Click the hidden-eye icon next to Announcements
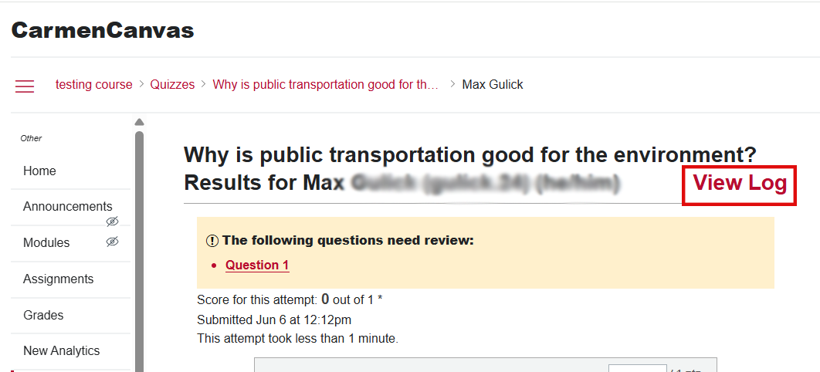The image size is (820, 372). coord(112,222)
